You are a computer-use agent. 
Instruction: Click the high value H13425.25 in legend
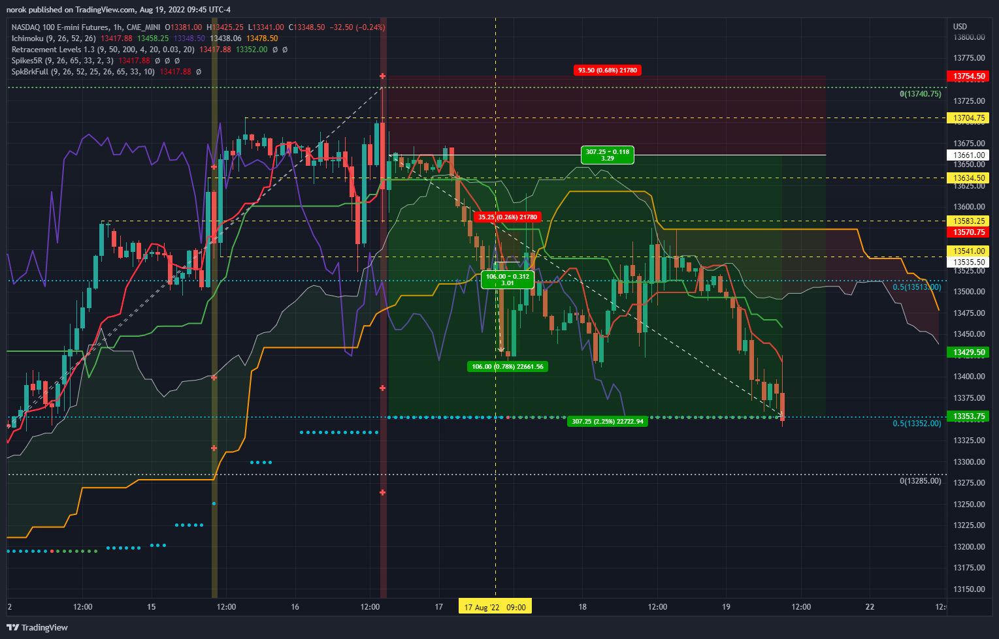[225, 27]
